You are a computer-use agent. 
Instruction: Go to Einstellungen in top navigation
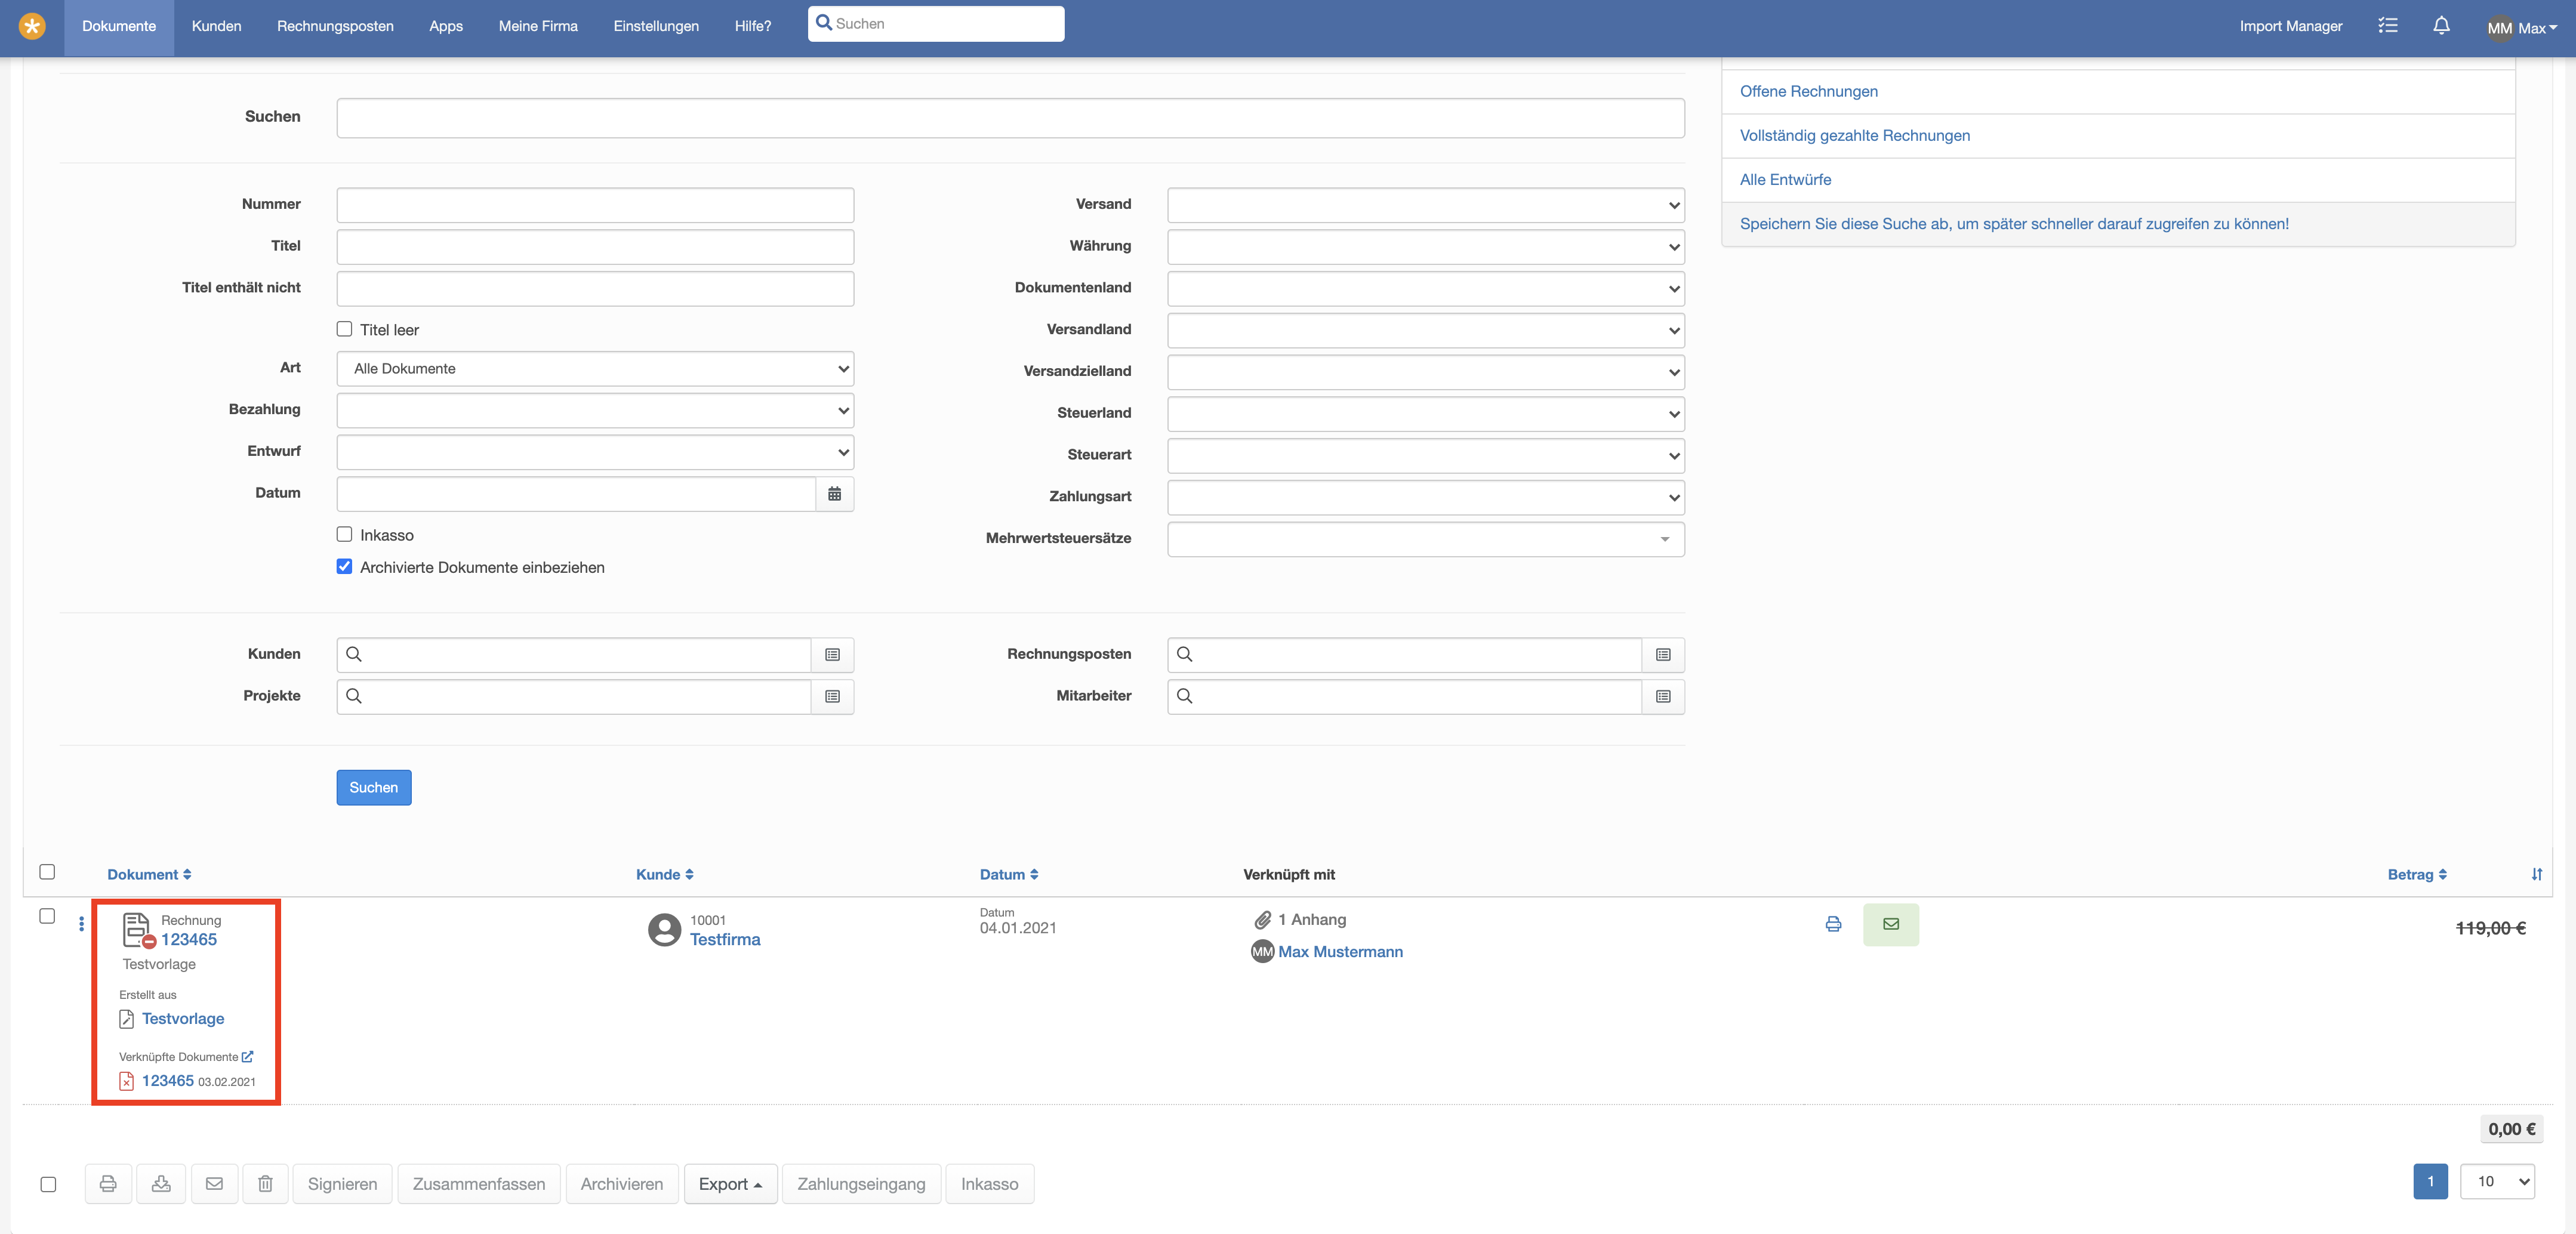(656, 27)
